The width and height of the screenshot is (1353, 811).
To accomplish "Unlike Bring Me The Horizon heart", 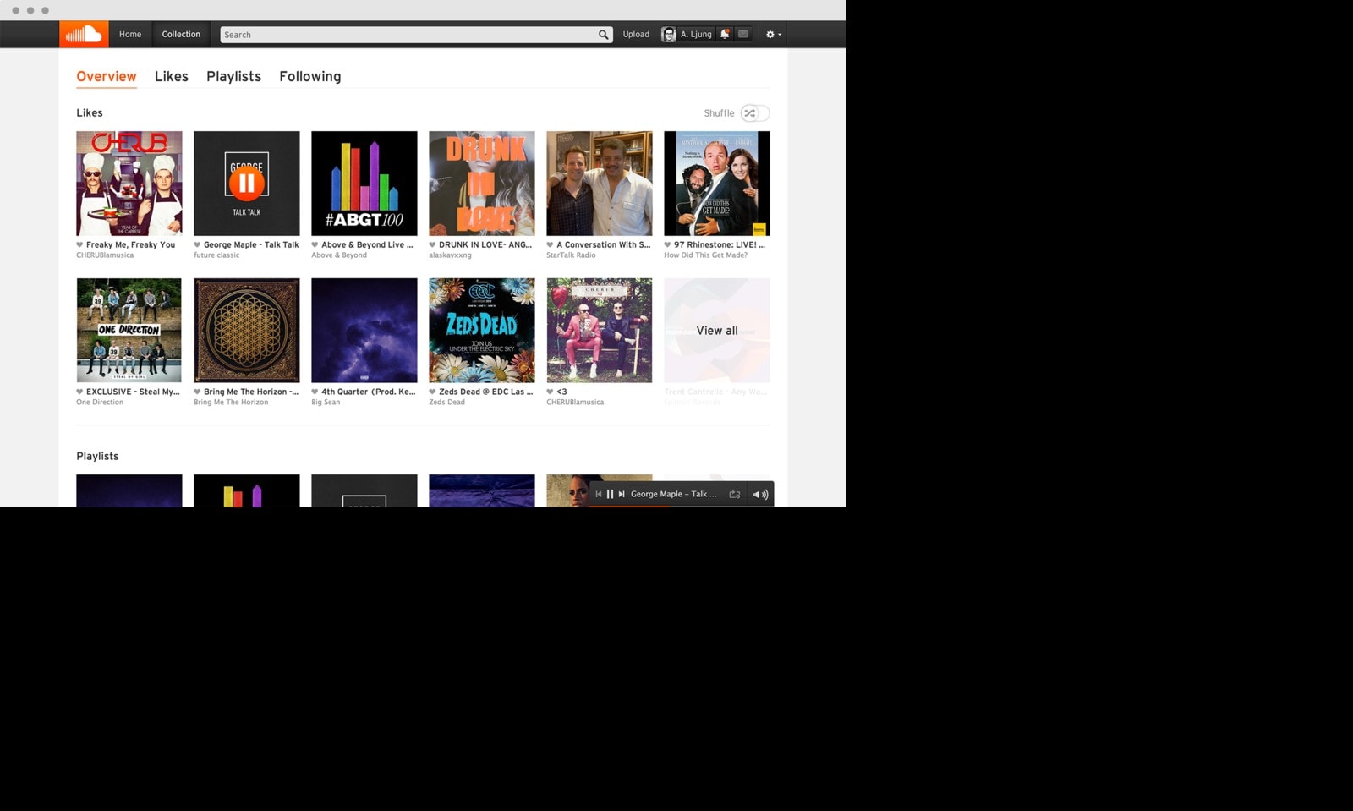I will (197, 392).
